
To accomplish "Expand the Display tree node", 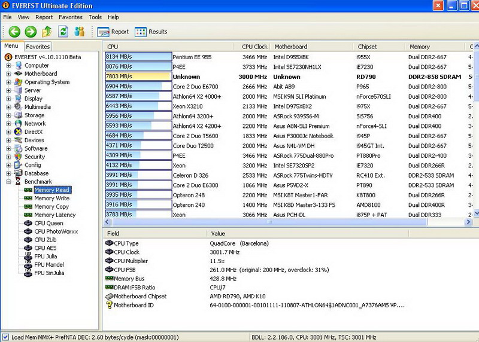I will pyautogui.click(x=8, y=99).
